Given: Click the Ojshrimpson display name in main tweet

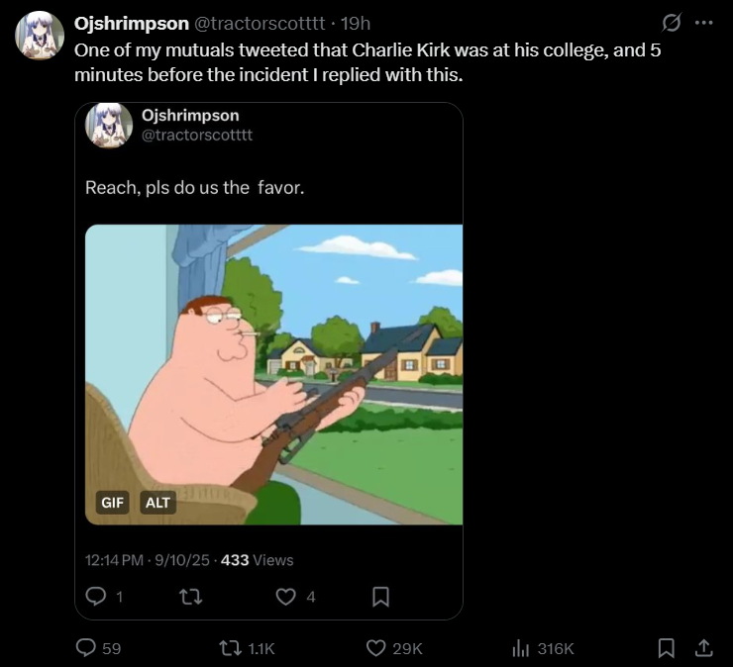Looking at the screenshot, I should 132,23.
